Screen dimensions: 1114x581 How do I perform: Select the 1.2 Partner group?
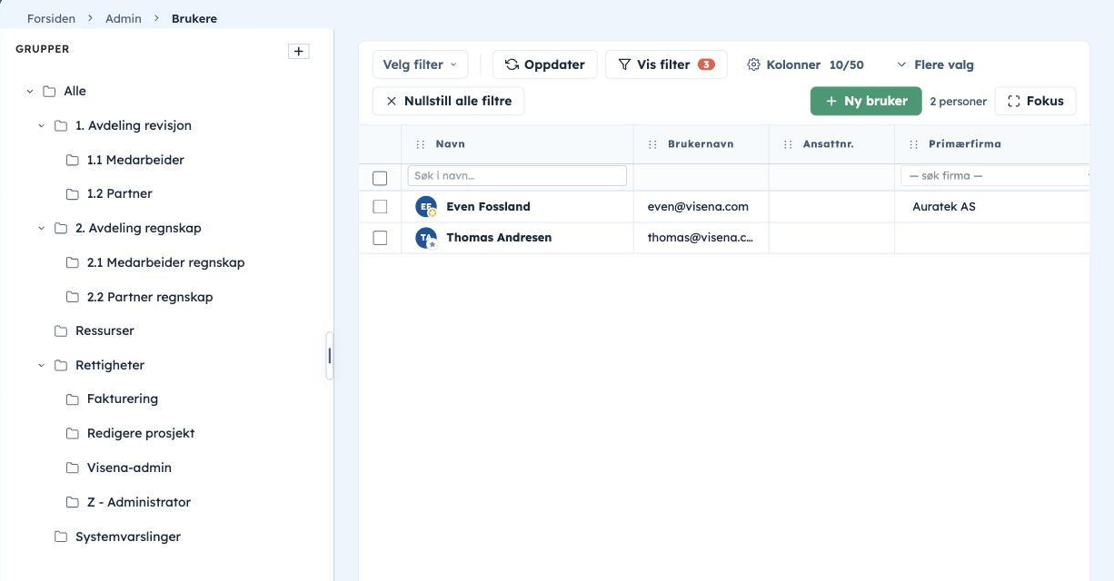119,193
